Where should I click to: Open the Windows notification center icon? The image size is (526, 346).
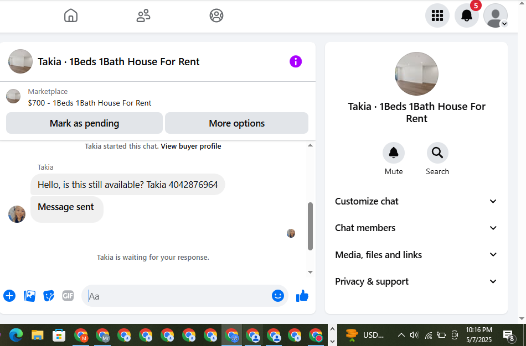click(509, 335)
